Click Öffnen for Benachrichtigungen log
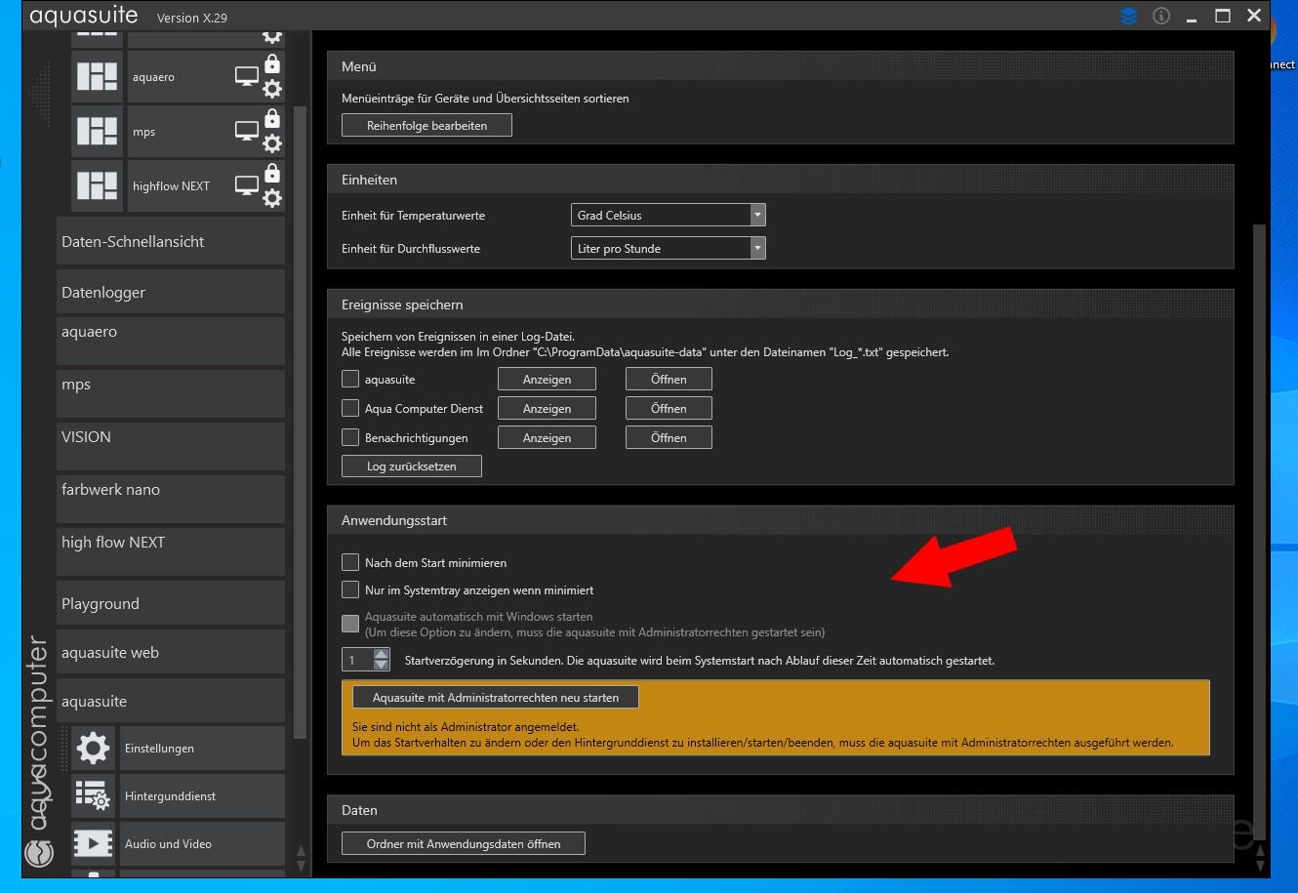The image size is (1298, 893). [669, 437]
